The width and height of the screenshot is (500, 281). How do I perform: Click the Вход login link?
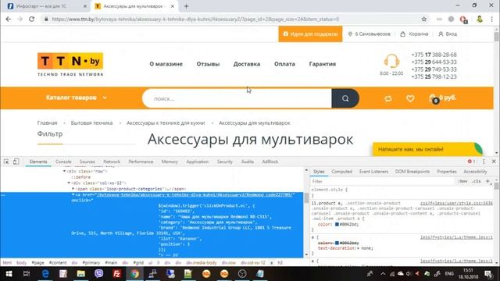[x=448, y=34]
